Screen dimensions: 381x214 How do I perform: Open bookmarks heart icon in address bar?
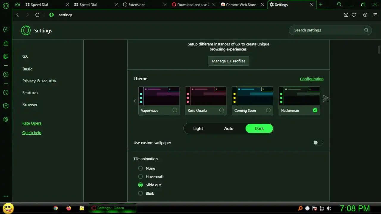354,15
